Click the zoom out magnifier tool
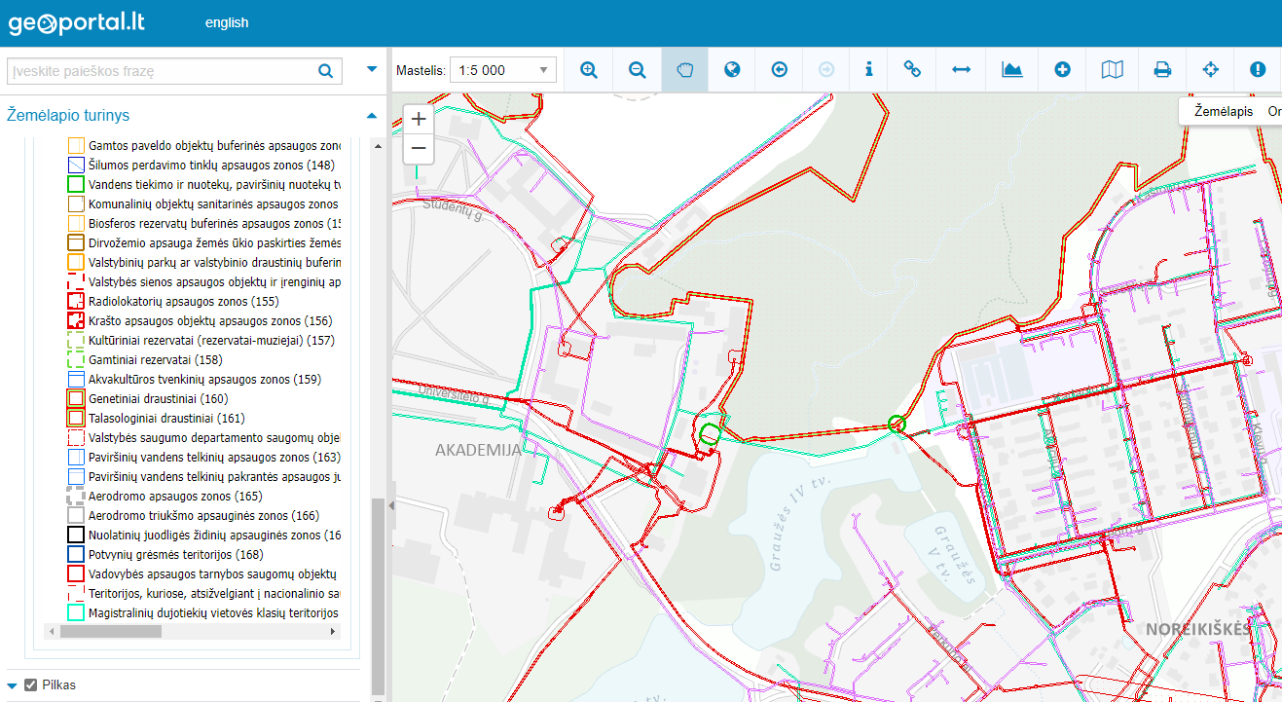 [x=638, y=70]
